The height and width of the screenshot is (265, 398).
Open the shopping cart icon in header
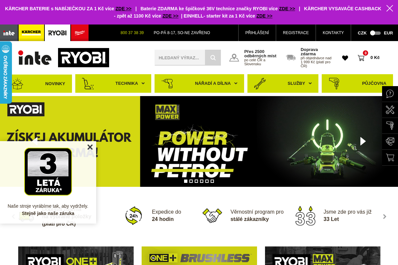[x=361, y=58]
